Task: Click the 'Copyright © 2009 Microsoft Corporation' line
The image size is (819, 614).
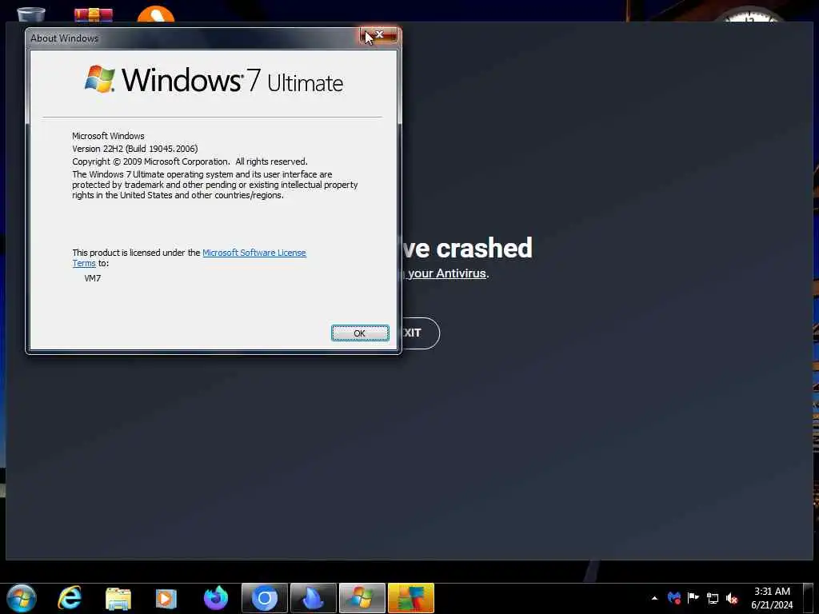Action: coord(190,161)
